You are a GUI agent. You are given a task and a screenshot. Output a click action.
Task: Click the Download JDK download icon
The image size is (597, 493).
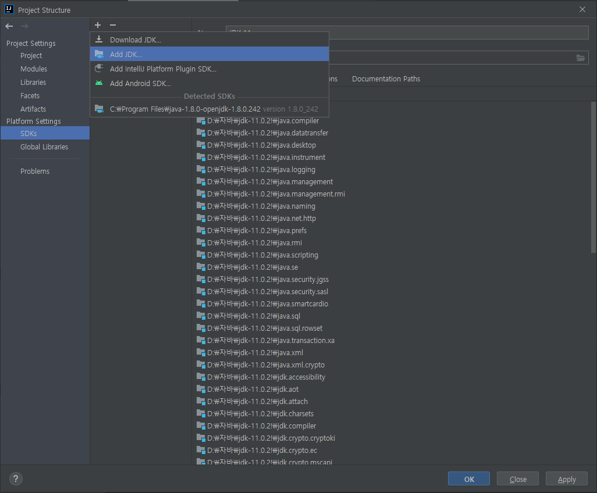99,39
